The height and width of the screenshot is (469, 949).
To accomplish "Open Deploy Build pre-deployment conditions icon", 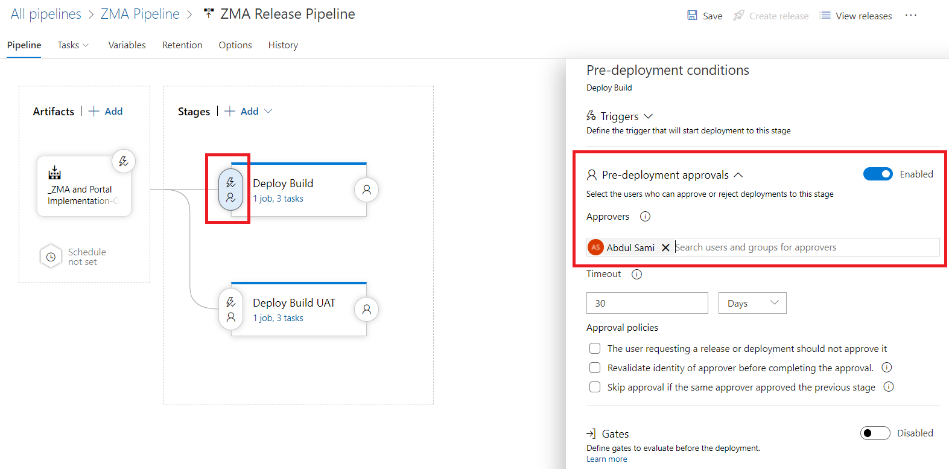I will point(230,190).
